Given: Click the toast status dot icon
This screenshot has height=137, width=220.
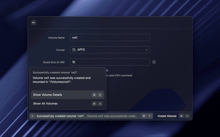Looking at the screenshot, I should (x=32, y=116).
